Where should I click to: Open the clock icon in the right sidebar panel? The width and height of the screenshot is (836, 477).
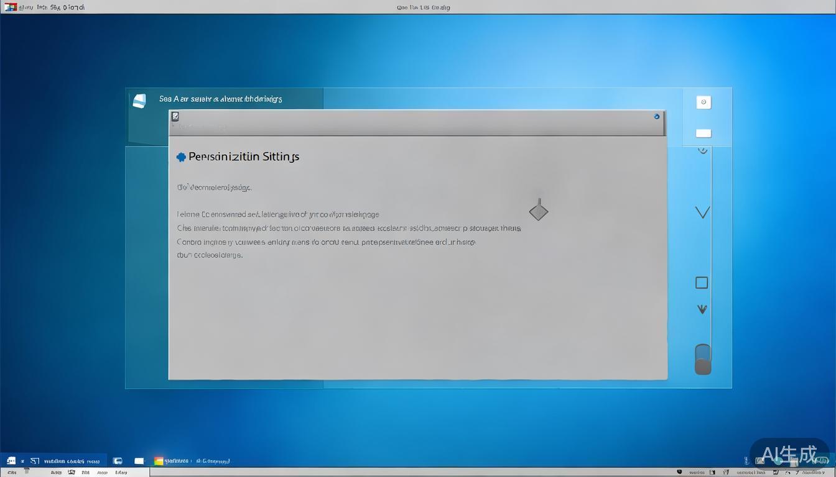click(703, 102)
